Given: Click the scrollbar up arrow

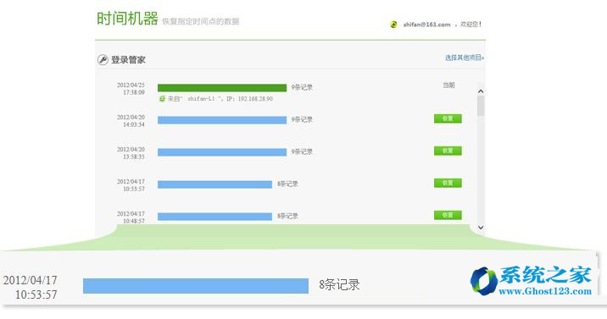Looking at the screenshot, I should [x=481, y=91].
